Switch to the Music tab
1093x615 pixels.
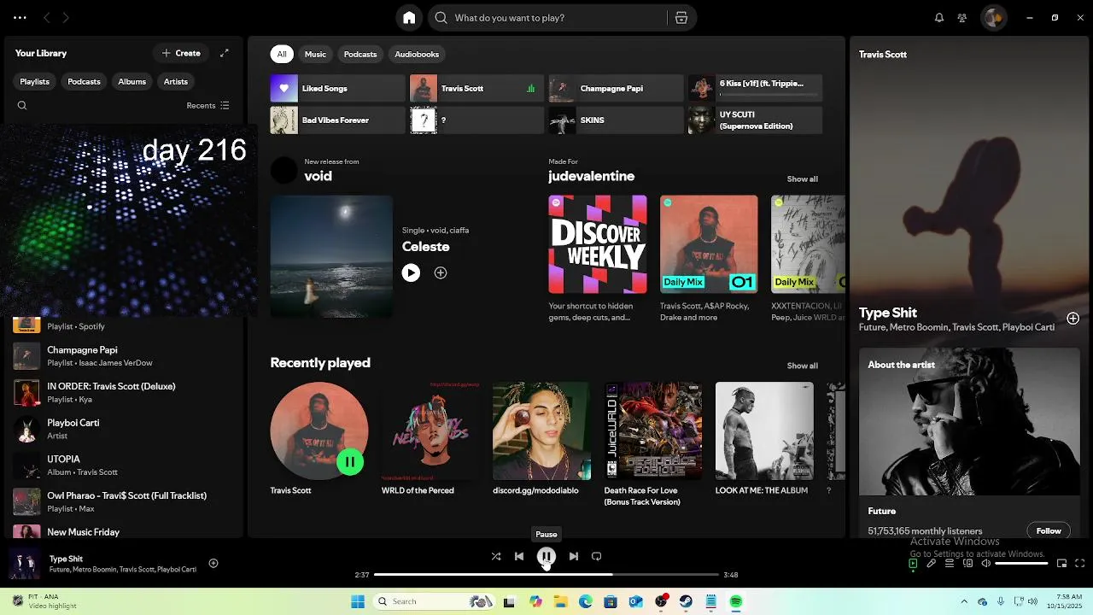(x=315, y=54)
